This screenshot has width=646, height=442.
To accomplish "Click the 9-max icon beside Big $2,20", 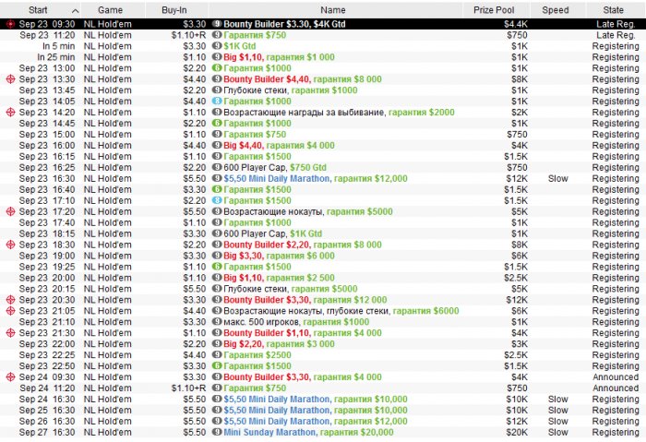I will 217,344.
